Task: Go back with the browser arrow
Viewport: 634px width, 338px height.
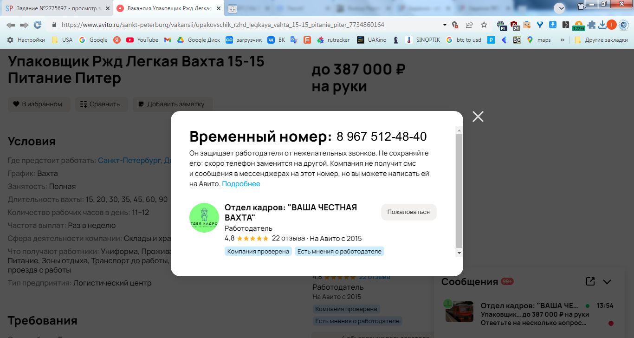Action: (11, 25)
